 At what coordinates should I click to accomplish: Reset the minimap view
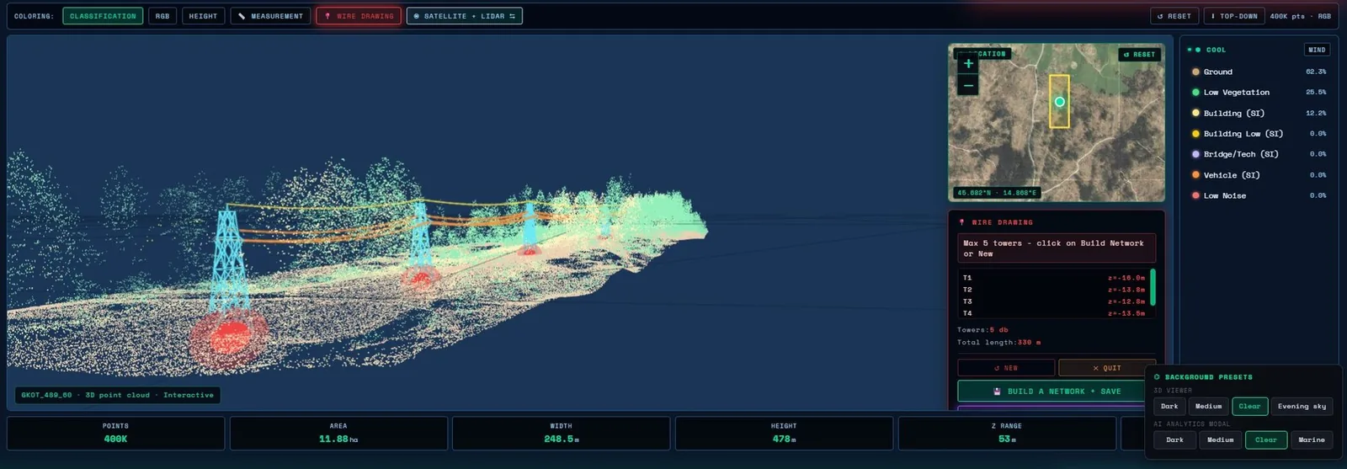point(1140,55)
